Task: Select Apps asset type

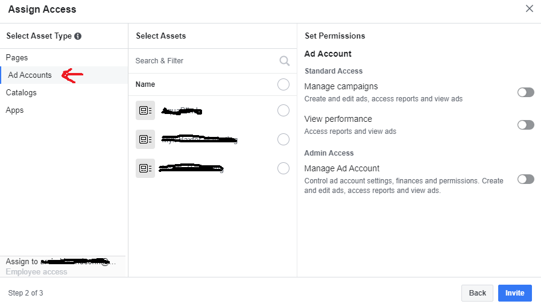Action: tap(15, 110)
